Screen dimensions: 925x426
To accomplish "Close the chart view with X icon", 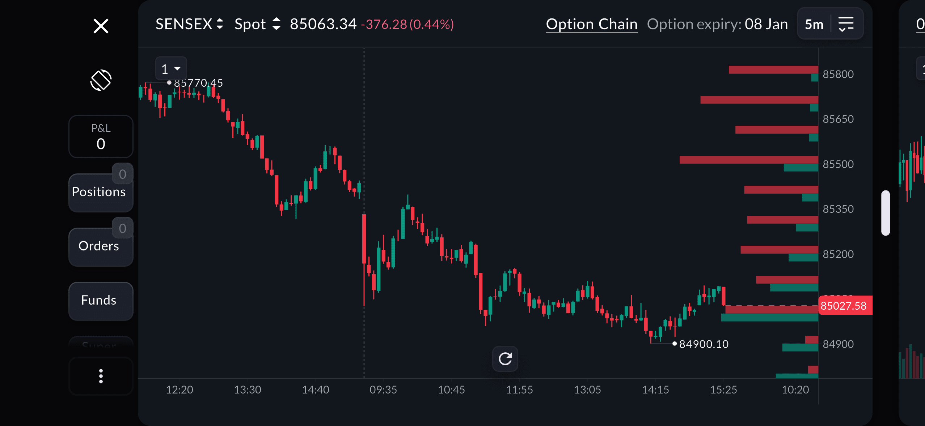I will coord(101,26).
